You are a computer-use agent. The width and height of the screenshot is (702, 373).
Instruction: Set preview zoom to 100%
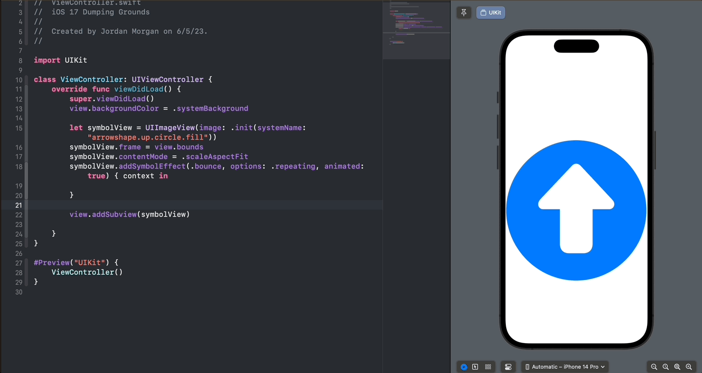click(666, 367)
